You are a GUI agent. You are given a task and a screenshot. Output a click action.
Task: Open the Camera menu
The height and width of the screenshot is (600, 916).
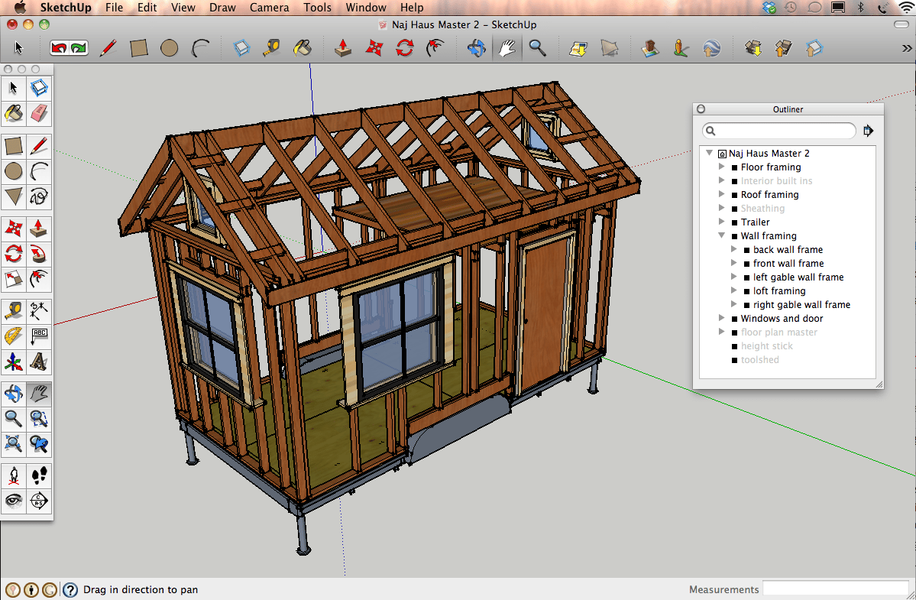269,8
